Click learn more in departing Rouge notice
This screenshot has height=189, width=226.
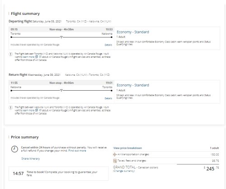28,57
